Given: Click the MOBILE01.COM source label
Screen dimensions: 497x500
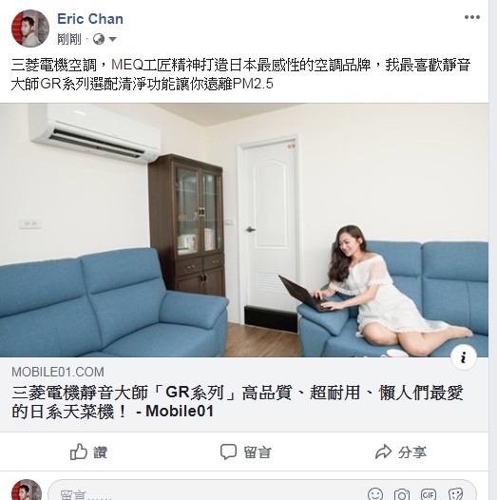Looking at the screenshot, I should coord(58,372).
